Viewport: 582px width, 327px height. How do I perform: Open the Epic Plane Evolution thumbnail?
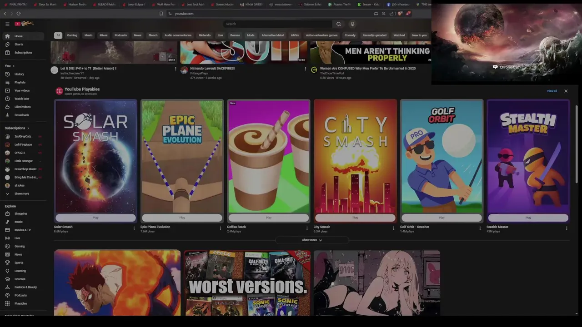click(182, 157)
